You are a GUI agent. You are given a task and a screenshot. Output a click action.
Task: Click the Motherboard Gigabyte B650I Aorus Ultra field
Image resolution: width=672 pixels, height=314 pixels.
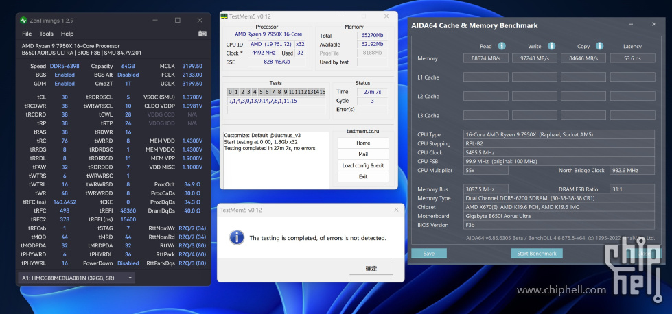pyautogui.click(x=559, y=216)
